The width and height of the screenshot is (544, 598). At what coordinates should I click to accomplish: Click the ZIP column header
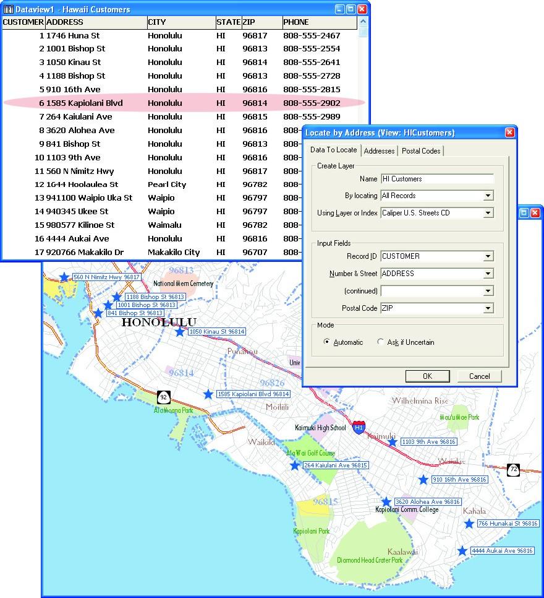click(x=262, y=22)
